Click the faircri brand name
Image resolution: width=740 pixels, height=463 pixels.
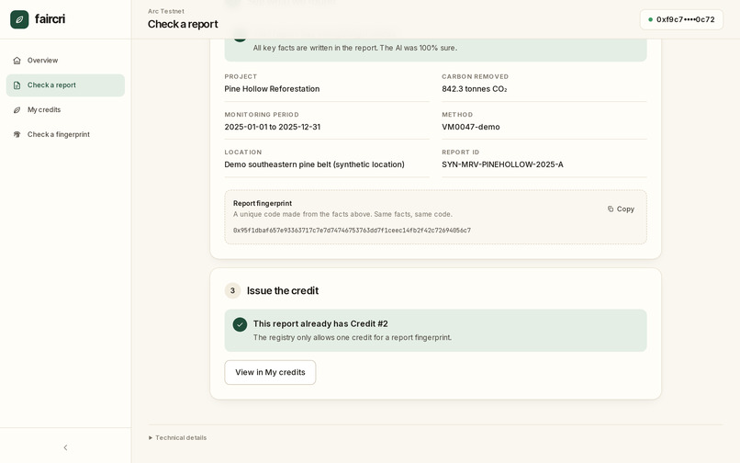coord(50,19)
